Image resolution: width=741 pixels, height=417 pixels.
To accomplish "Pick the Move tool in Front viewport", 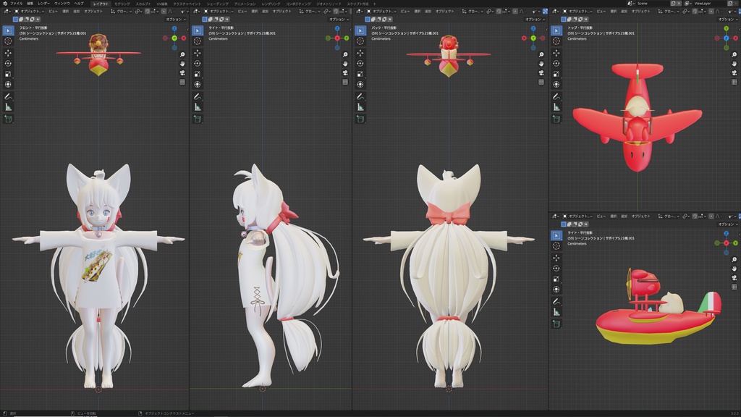I will click(x=8, y=53).
